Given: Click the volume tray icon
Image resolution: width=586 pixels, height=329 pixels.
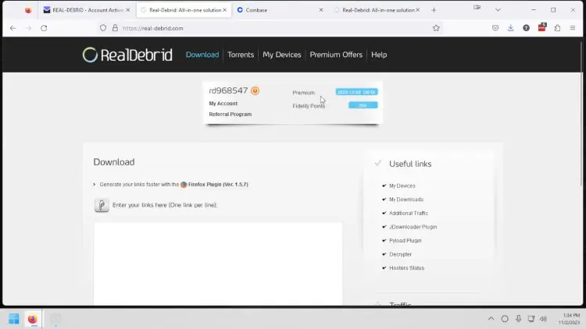Looking at the screenshot, I should point(543,319).
